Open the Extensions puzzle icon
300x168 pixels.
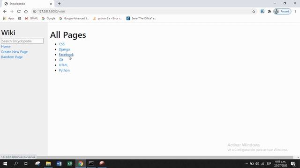click(x=270, y=11)
